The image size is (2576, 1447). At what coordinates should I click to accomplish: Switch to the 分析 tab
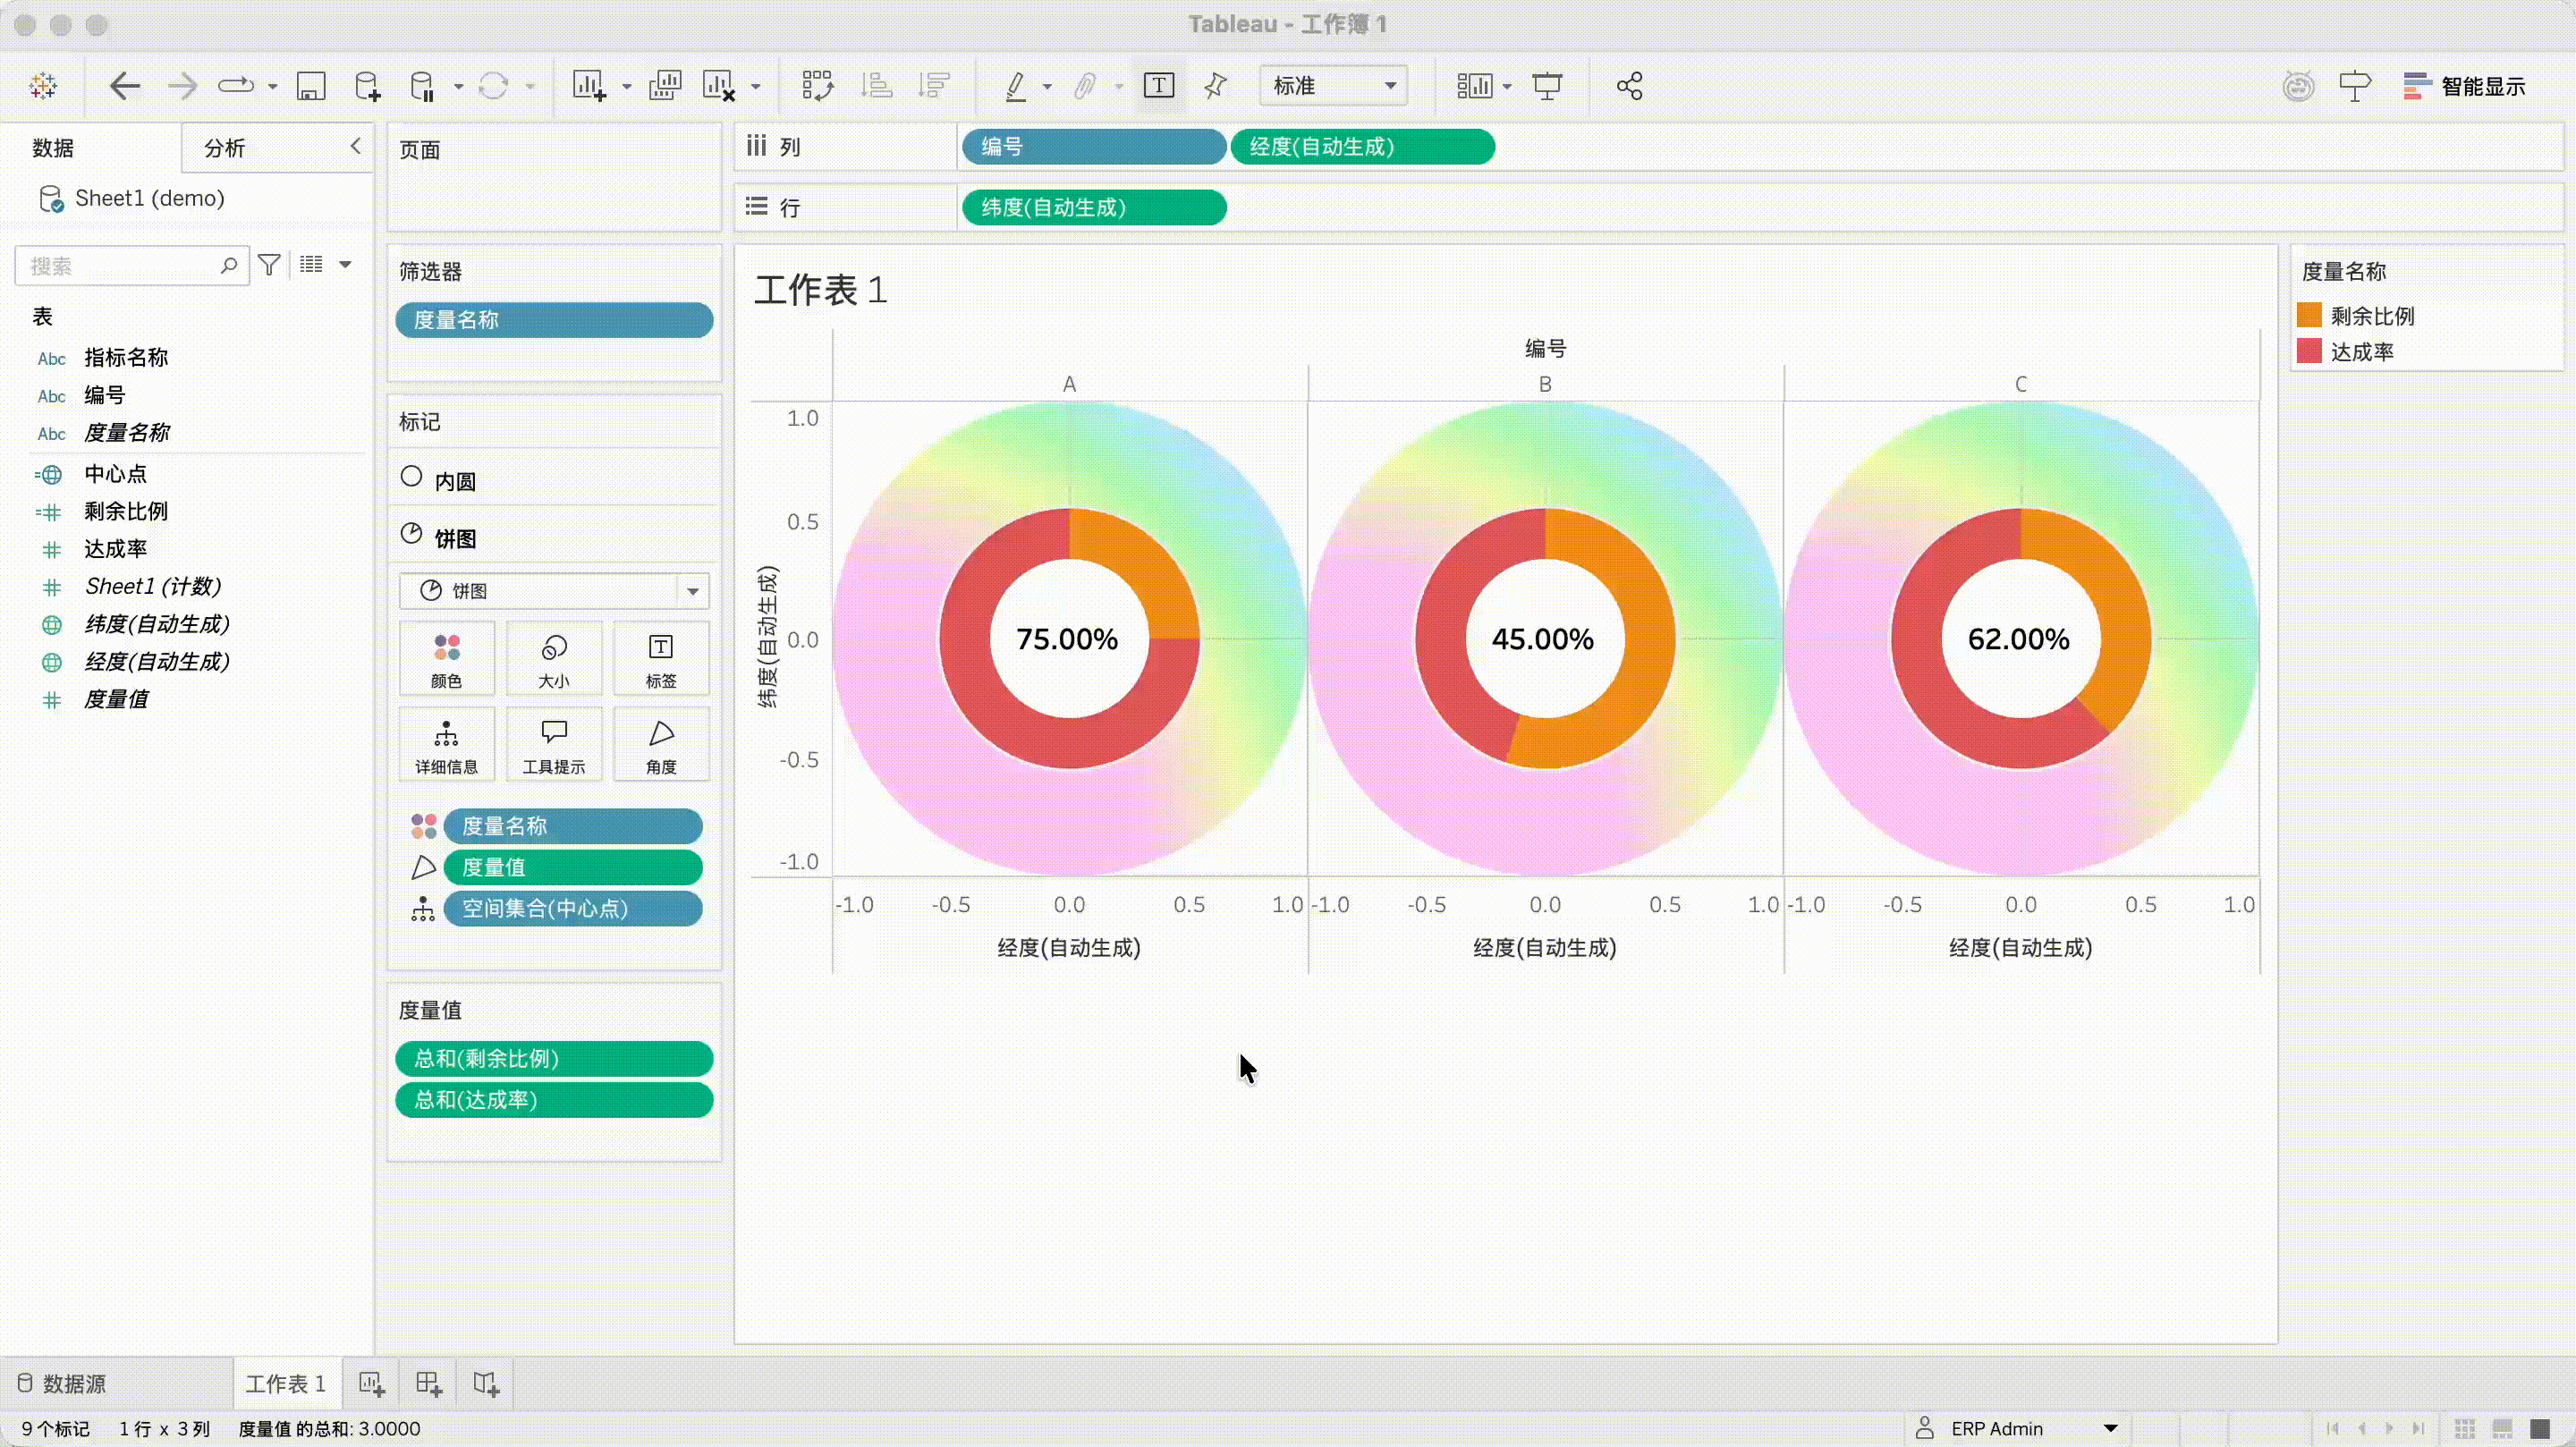(224, 148)
